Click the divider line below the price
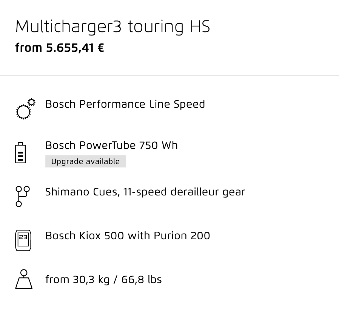This screenshot has width=339, height=313. point(169,75)
